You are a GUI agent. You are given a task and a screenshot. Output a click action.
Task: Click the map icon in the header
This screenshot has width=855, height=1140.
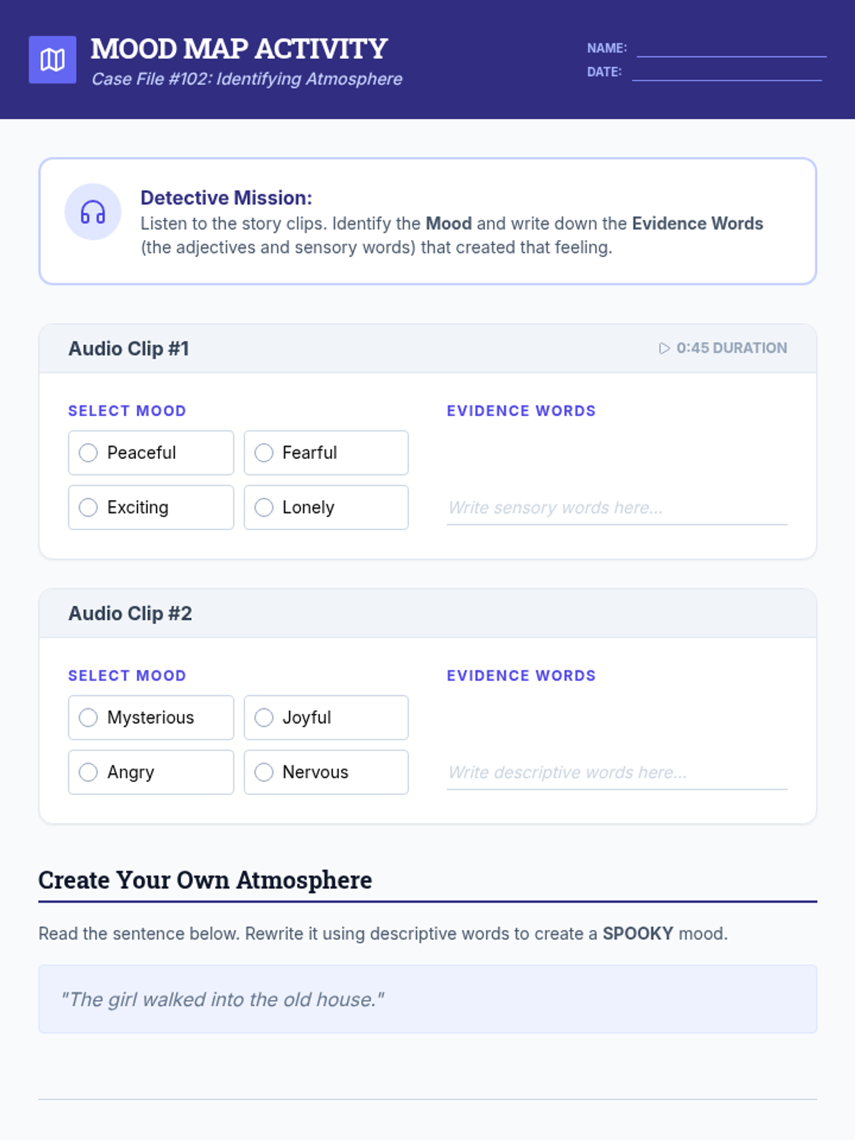(52, 60)
